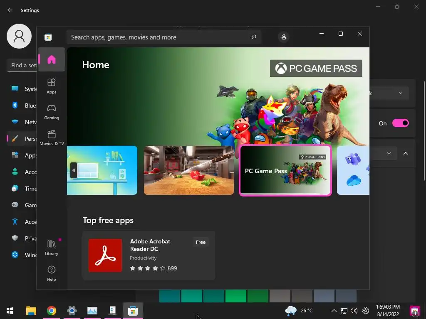Screen dimensions: 426x319
Task: Go to Gaming section in Store
Action: pos(51,112)
